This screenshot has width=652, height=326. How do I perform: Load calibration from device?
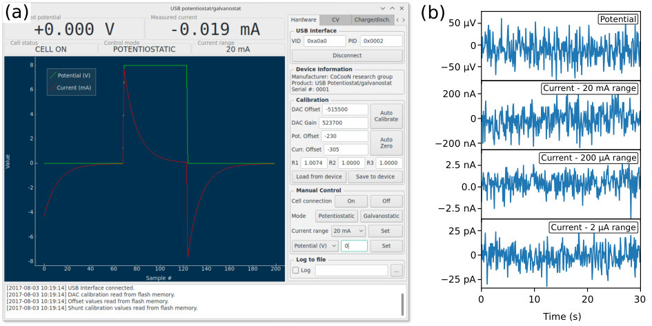pyautogui.click(x=319, y=176)
